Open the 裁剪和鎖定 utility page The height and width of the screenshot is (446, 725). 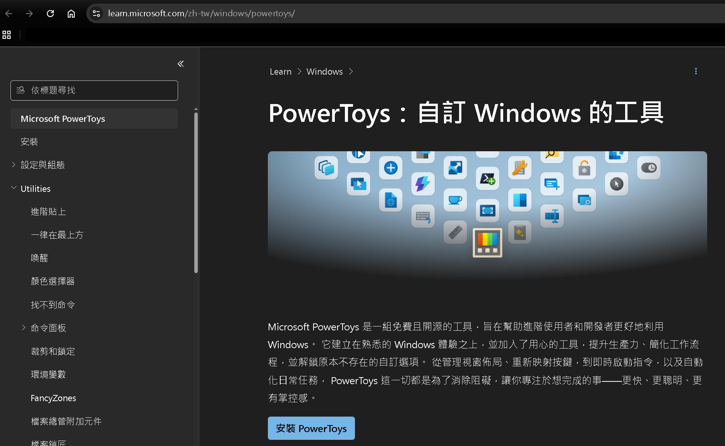click(x=53, y=351)
